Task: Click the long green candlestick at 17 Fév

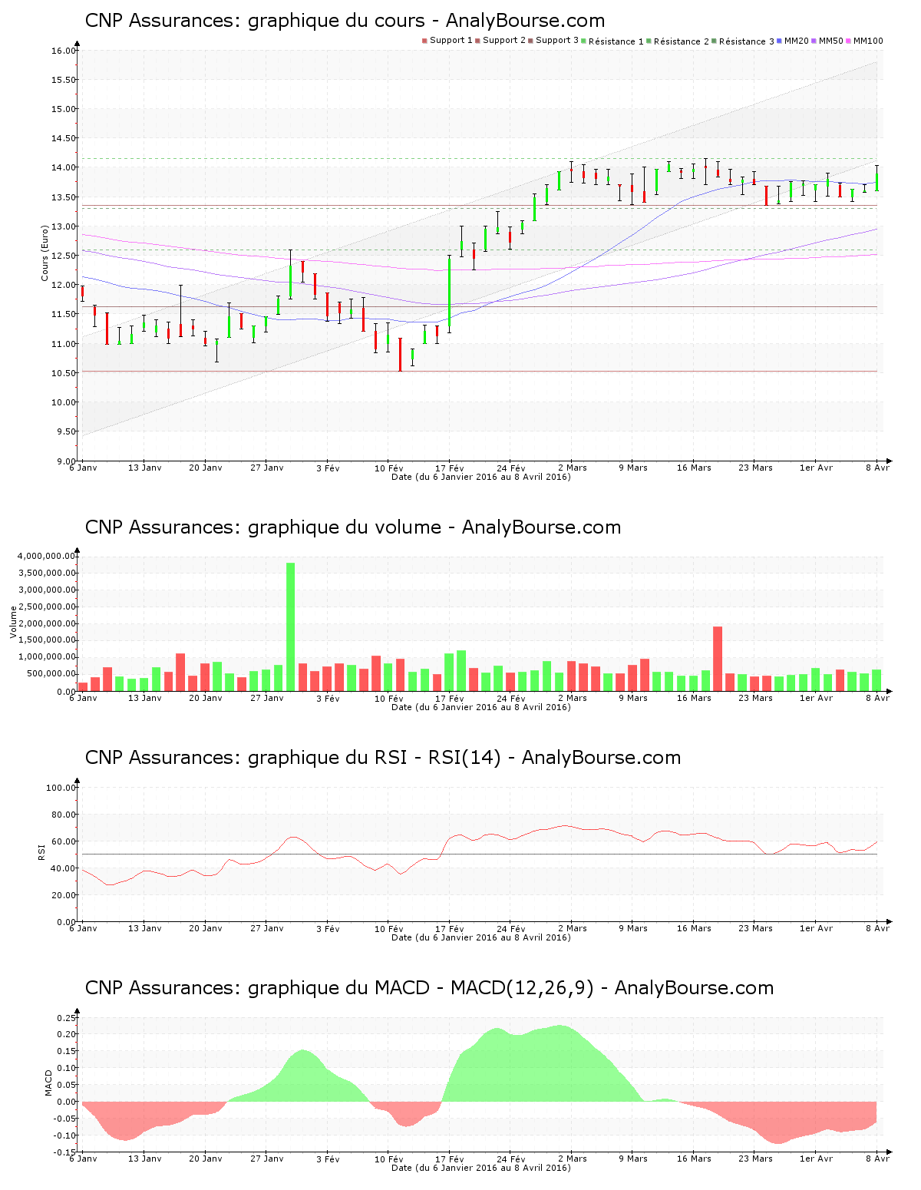Action: 450,294
